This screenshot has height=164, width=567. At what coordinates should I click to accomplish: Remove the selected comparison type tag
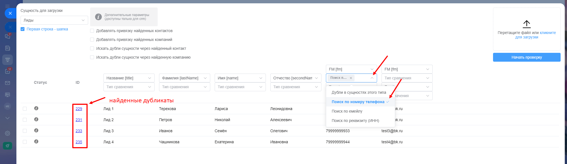[351, 78]
